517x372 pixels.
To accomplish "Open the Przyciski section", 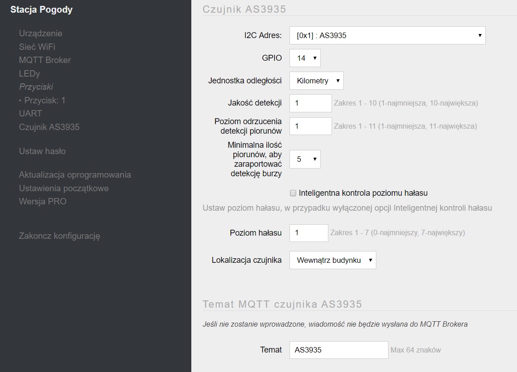I will 36,87.
